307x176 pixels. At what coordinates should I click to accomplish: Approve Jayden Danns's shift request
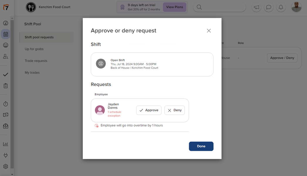coord(149,110)
